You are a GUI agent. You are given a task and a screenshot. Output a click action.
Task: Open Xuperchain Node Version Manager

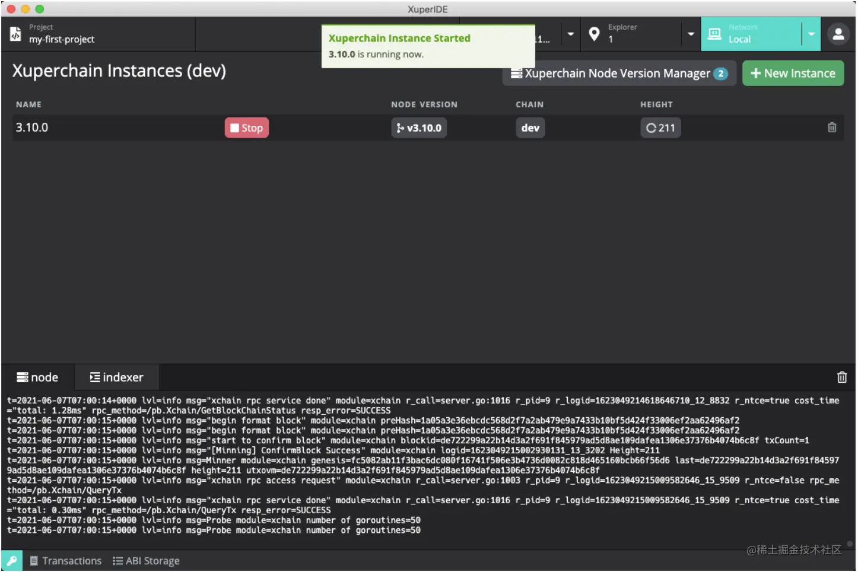click(619, 74)
